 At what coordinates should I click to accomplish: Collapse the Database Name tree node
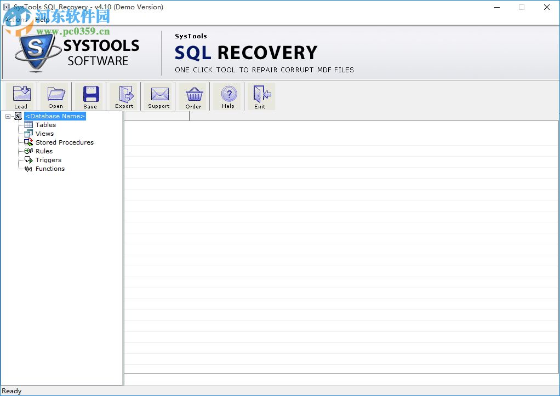[x=7, y=116]
